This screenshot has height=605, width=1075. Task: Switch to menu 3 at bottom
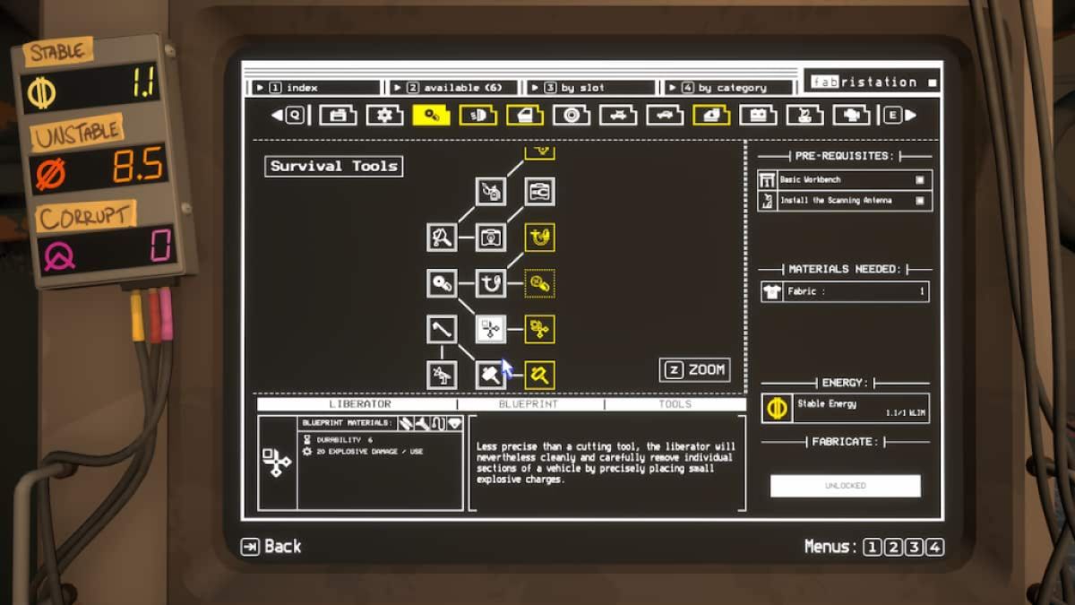914,547
